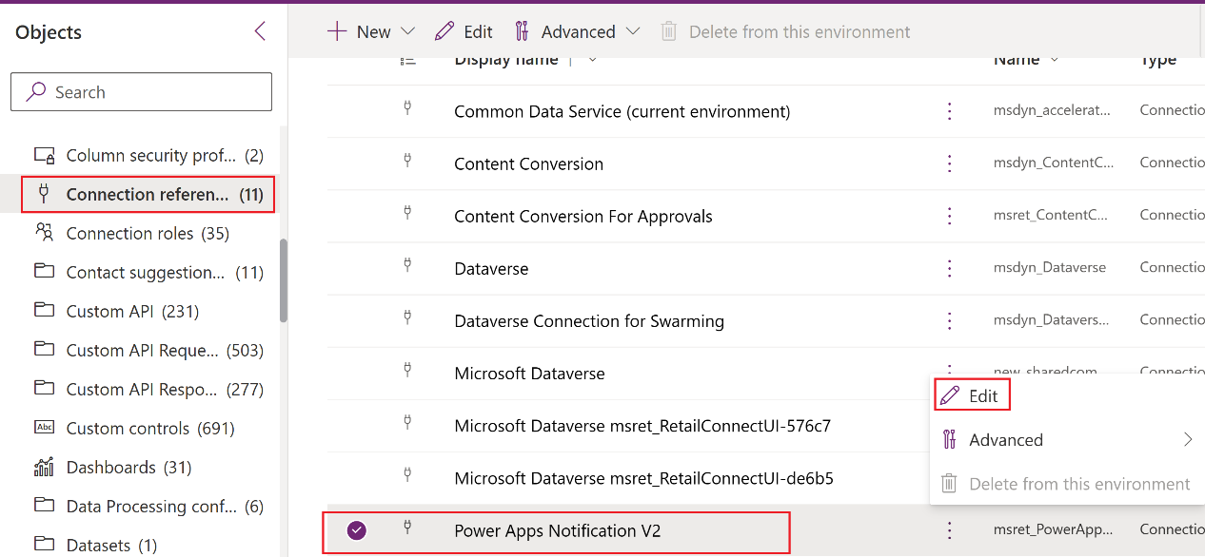
Task: Click the list view icon in the header
Action: click(x=408, y=61)
